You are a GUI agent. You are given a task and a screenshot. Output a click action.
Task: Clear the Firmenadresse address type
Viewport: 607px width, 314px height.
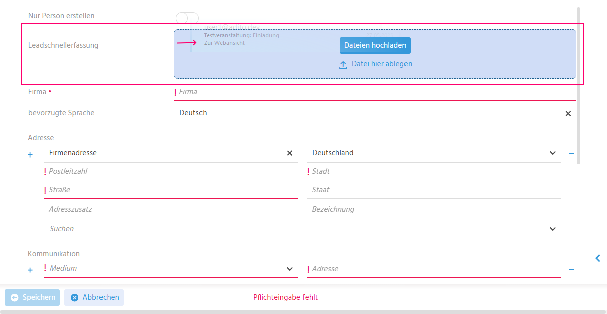tap(290, 153)
